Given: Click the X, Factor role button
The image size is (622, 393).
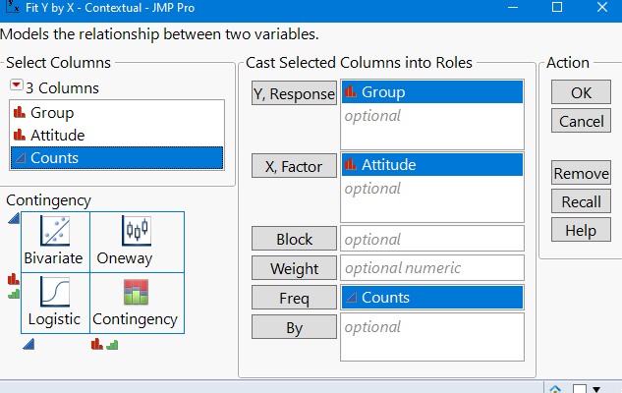Looking at the screenshot, I should [294, 166].
